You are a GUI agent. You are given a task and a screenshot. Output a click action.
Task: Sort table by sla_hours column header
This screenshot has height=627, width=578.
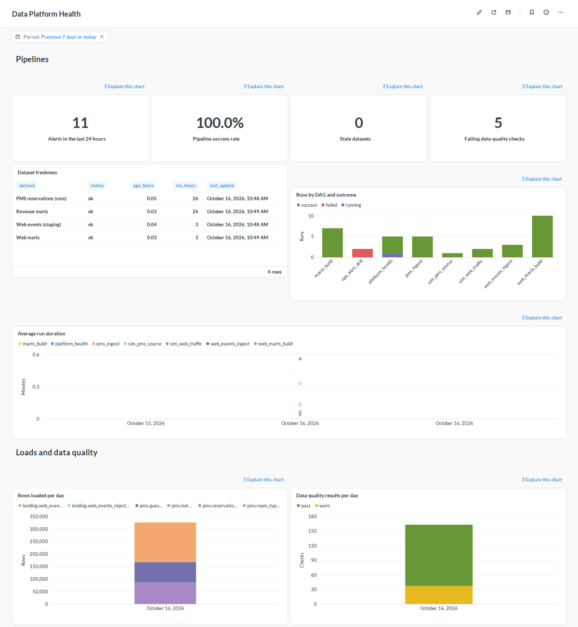[x=185, y=186]
